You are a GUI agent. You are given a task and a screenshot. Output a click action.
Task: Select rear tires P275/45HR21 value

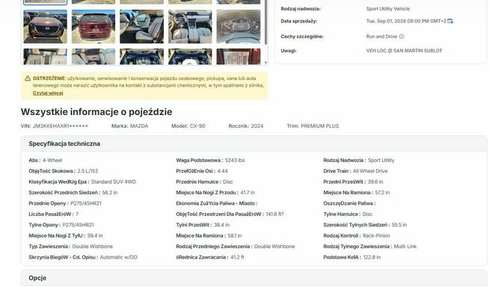coord(78,225)
